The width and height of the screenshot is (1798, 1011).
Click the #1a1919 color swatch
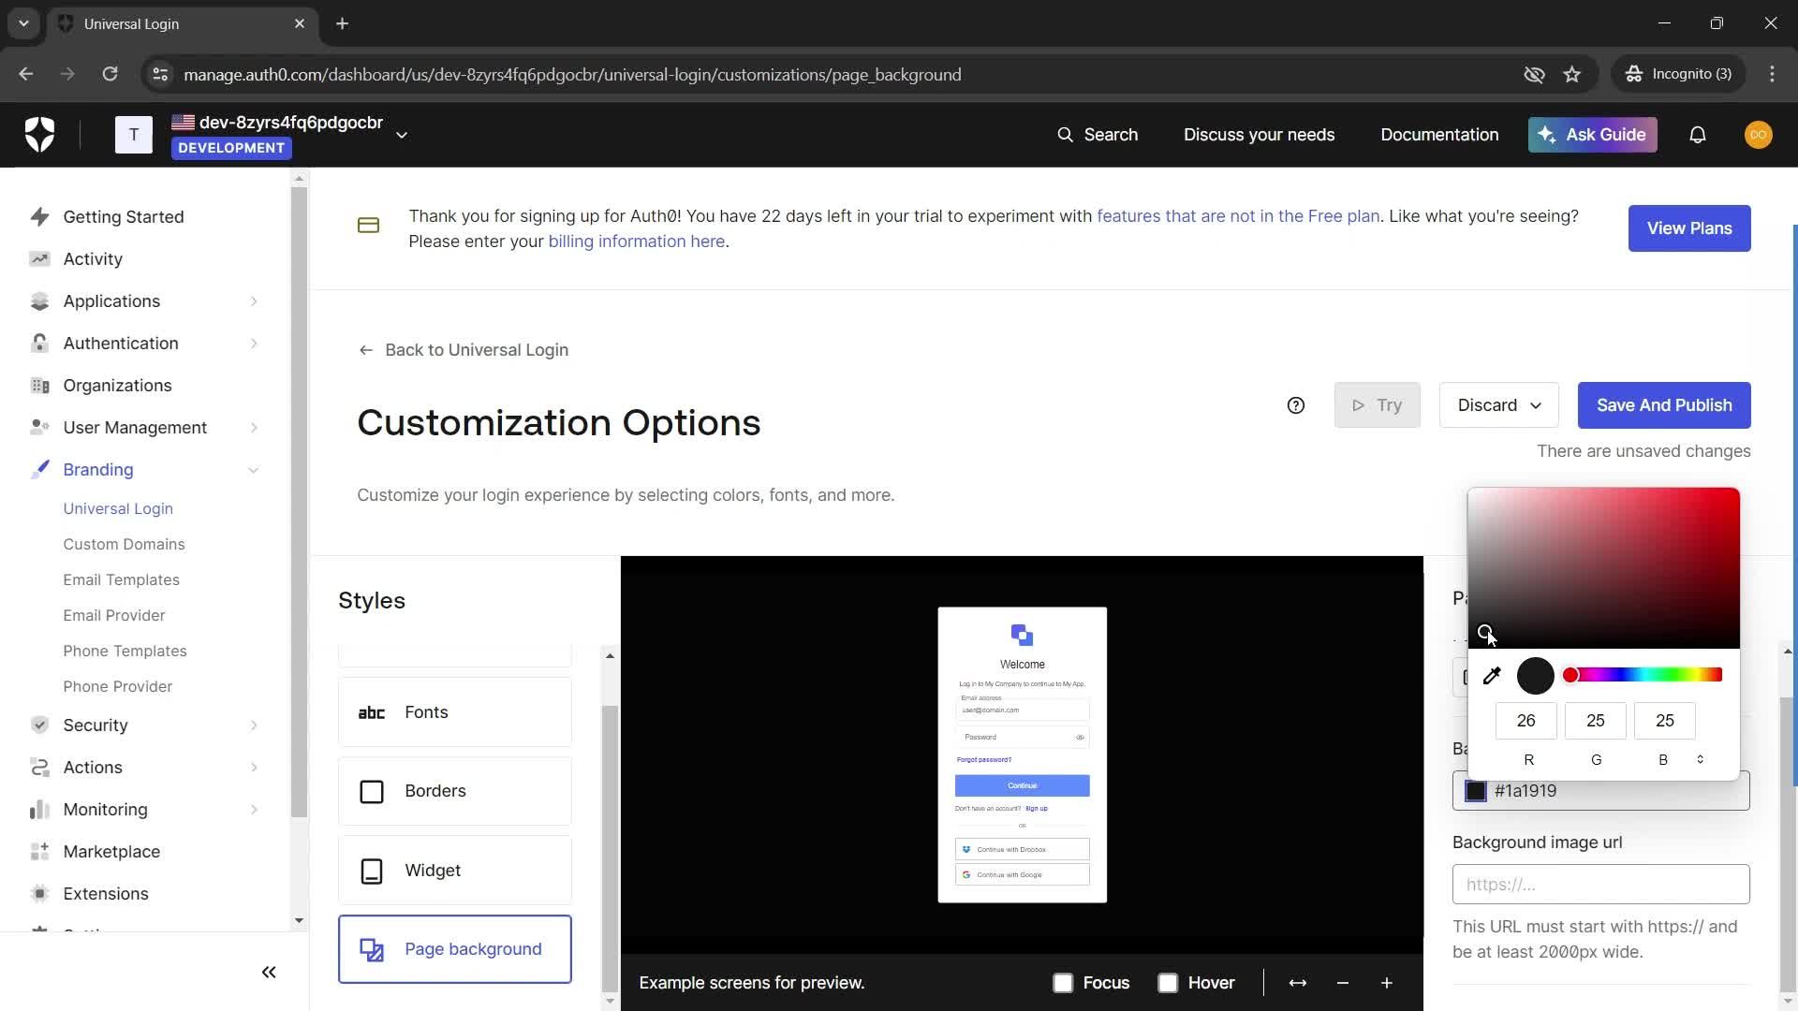coord(1476,791)
